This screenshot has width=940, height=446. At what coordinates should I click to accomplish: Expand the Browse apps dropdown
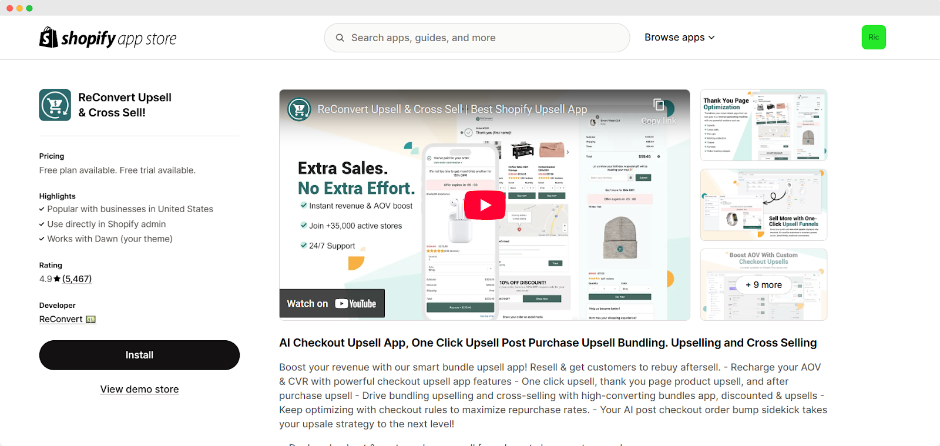680,37
